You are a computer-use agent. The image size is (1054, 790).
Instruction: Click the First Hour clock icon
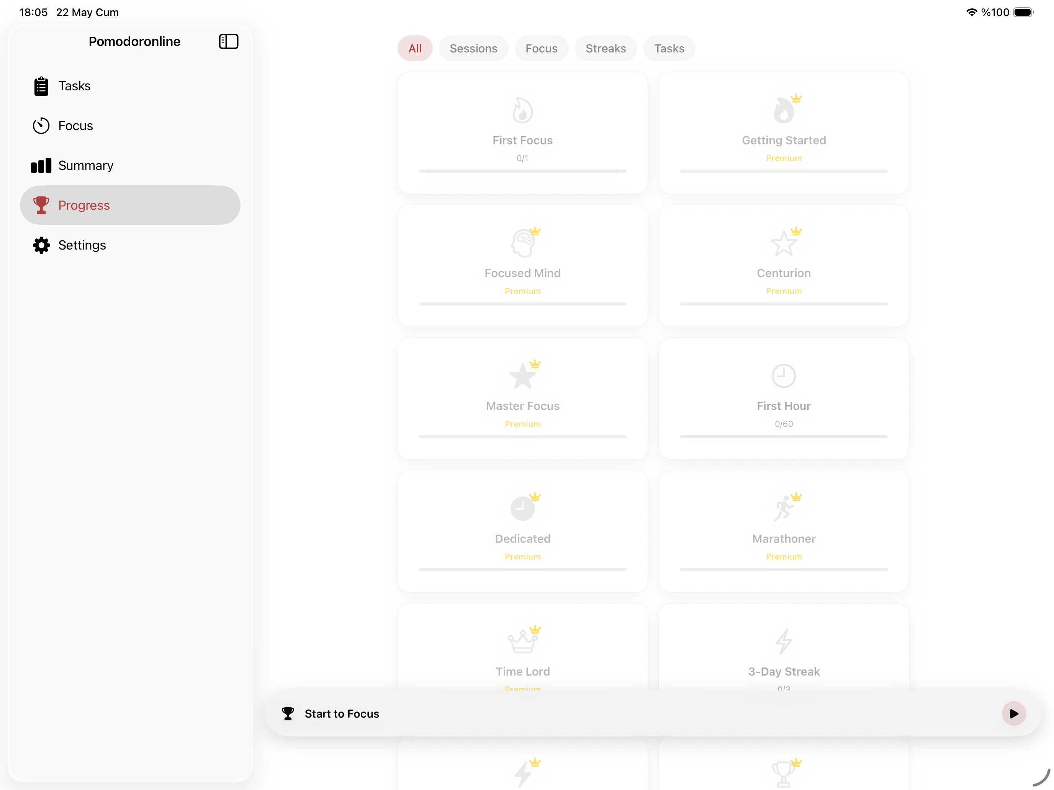click(x=783, y=376)
